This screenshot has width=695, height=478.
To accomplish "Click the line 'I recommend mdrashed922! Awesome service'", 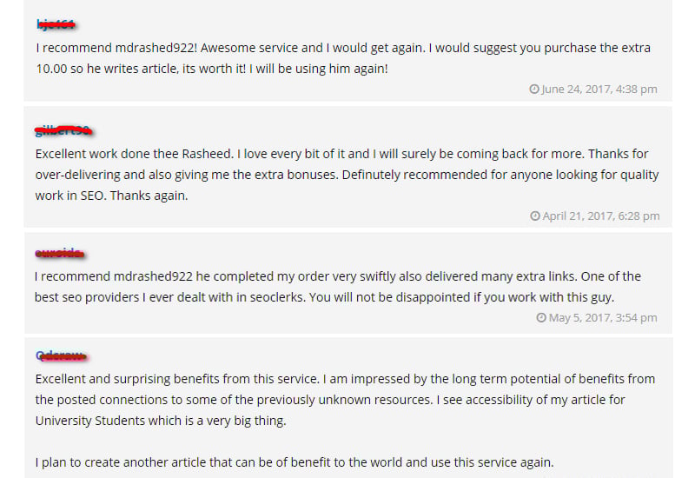I will (x=343, y=48).
